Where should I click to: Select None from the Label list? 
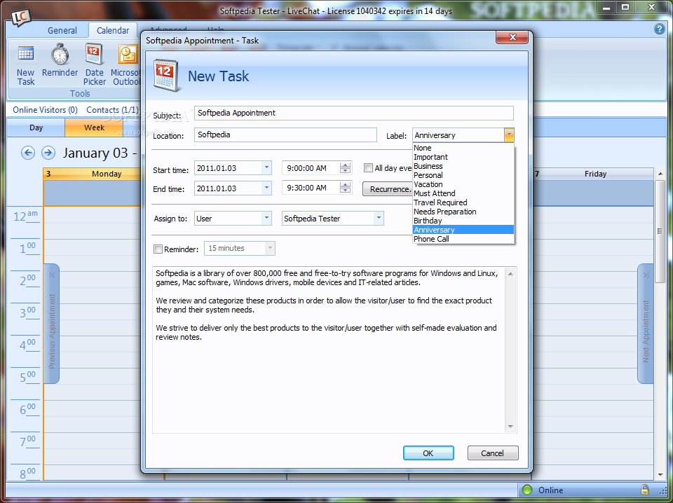pos(463,148)
